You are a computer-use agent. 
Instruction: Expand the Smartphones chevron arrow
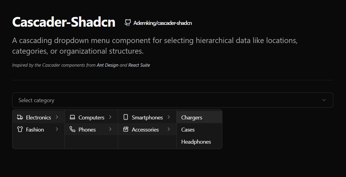tap(169, 117)
